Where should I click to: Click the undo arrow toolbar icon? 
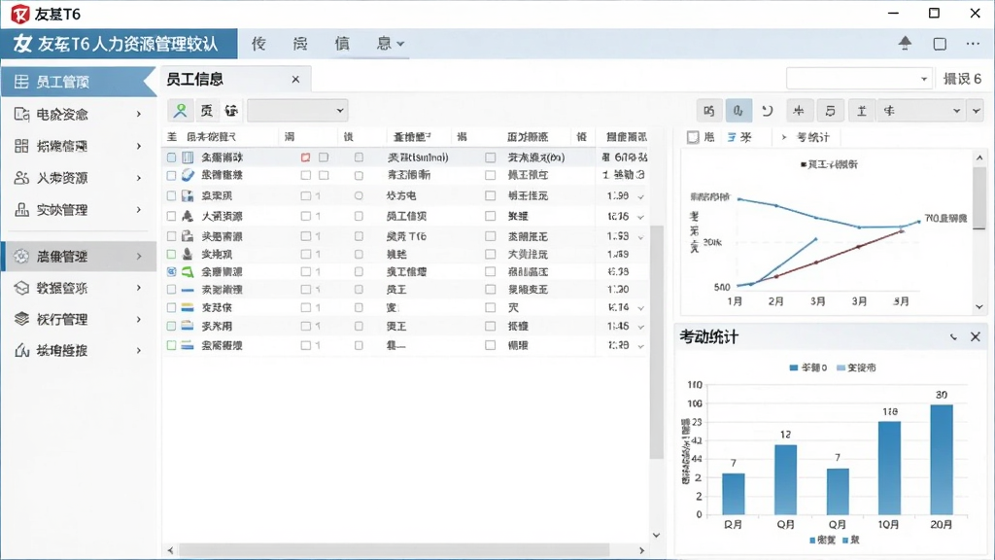768,111
